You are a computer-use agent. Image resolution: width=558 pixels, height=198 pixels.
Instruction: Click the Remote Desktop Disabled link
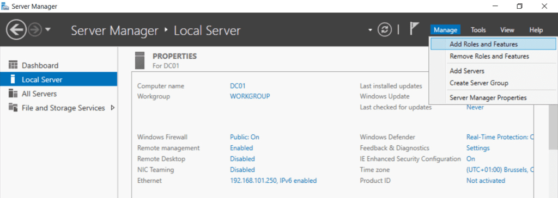tap(242, 159)
